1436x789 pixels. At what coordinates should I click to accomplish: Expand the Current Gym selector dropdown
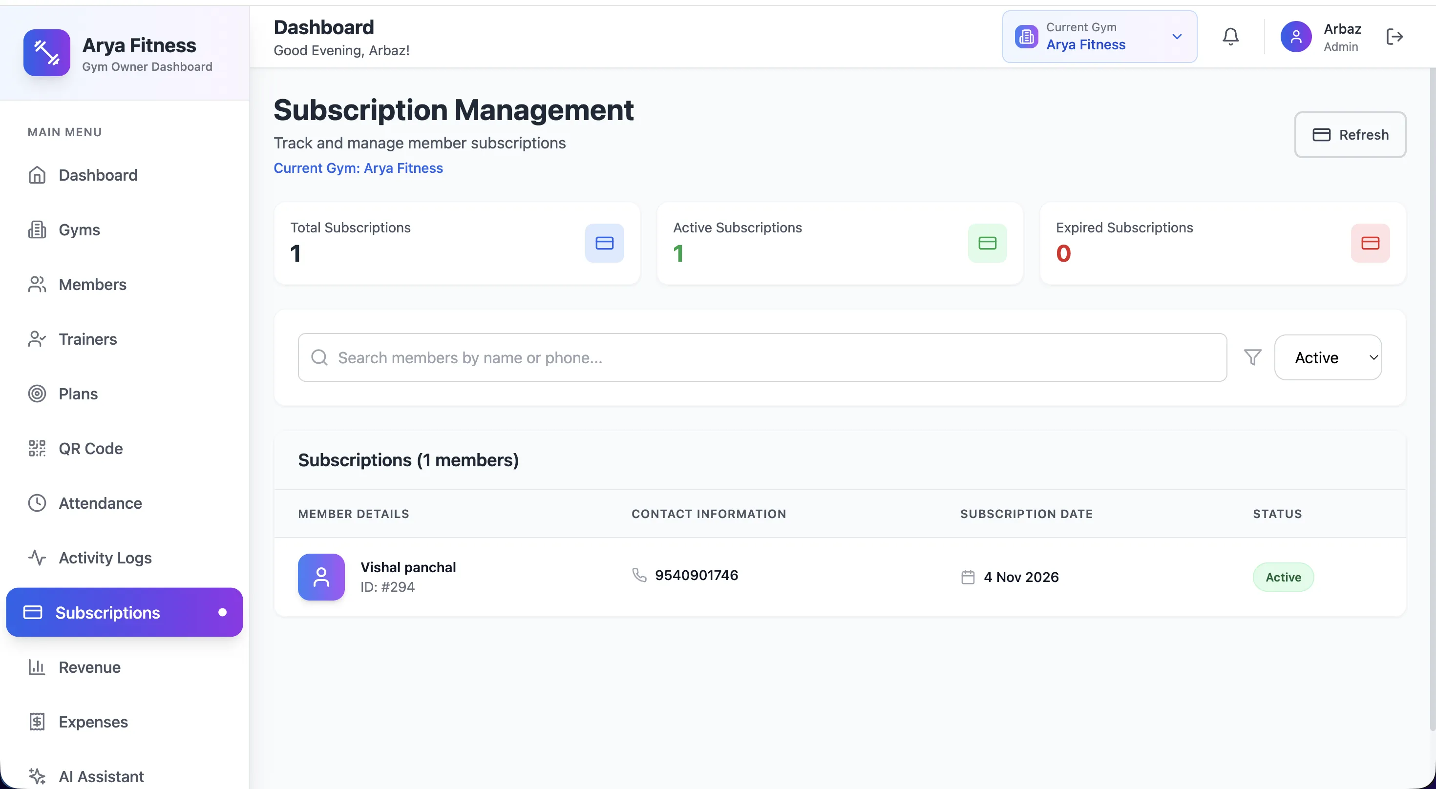(x=1176, y=36)
